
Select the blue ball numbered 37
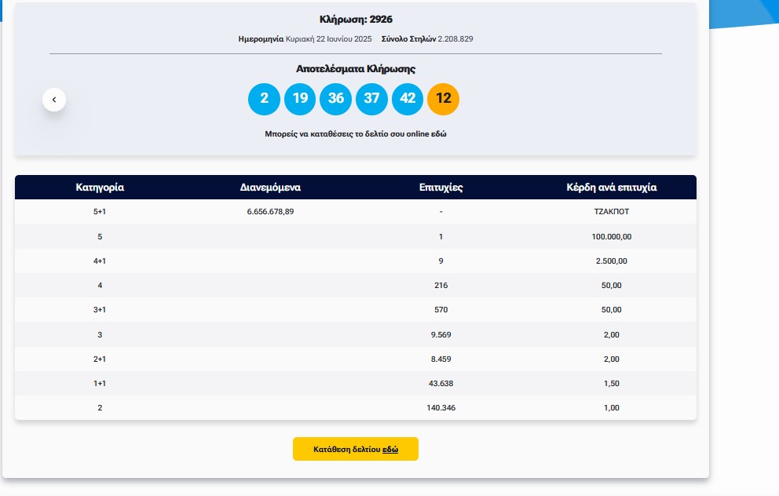click(371, 99)
